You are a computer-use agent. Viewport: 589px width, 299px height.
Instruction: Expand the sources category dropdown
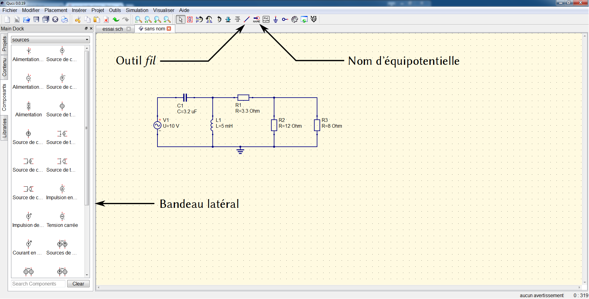tap(50, 40)
